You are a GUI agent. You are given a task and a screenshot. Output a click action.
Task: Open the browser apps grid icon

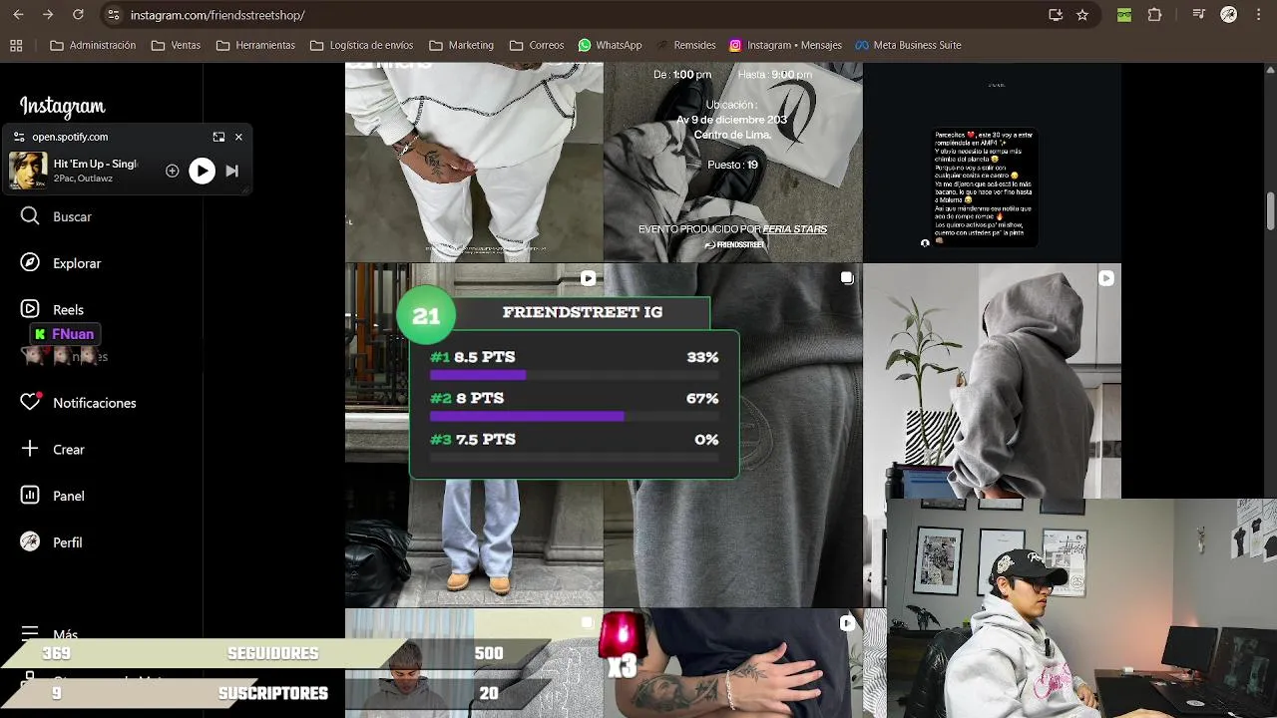click(x=16, y=45)
